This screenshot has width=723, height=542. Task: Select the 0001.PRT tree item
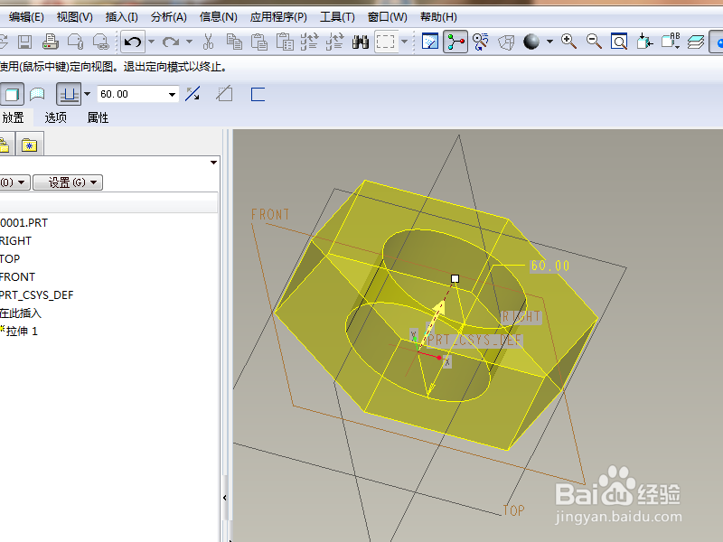pyautogui.click(x=24, y=222)
